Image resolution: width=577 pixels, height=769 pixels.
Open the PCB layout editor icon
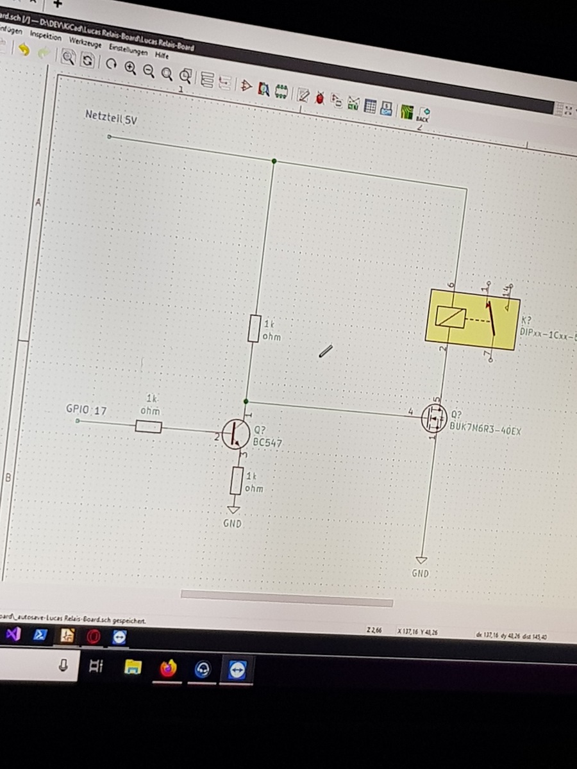click(406, 111)
